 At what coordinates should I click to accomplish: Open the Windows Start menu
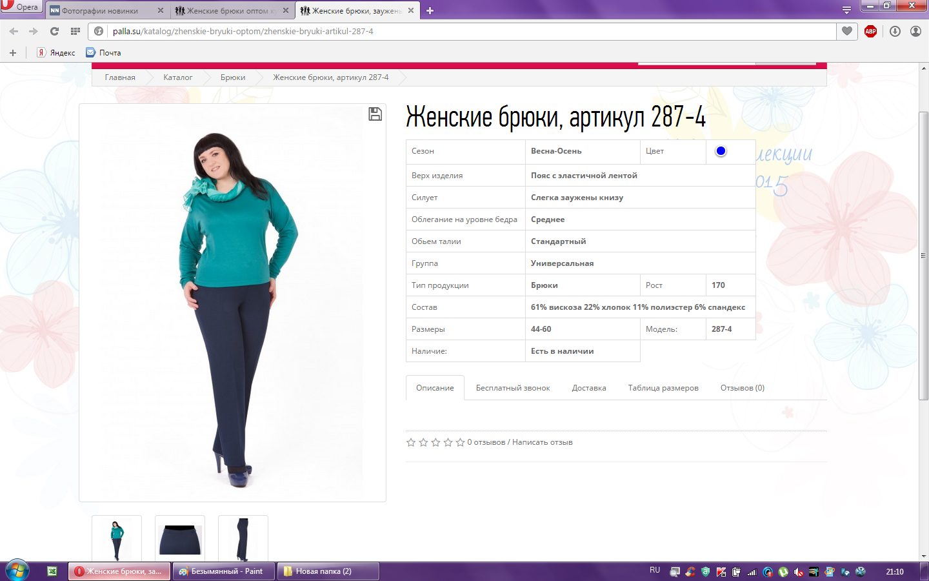17,571
